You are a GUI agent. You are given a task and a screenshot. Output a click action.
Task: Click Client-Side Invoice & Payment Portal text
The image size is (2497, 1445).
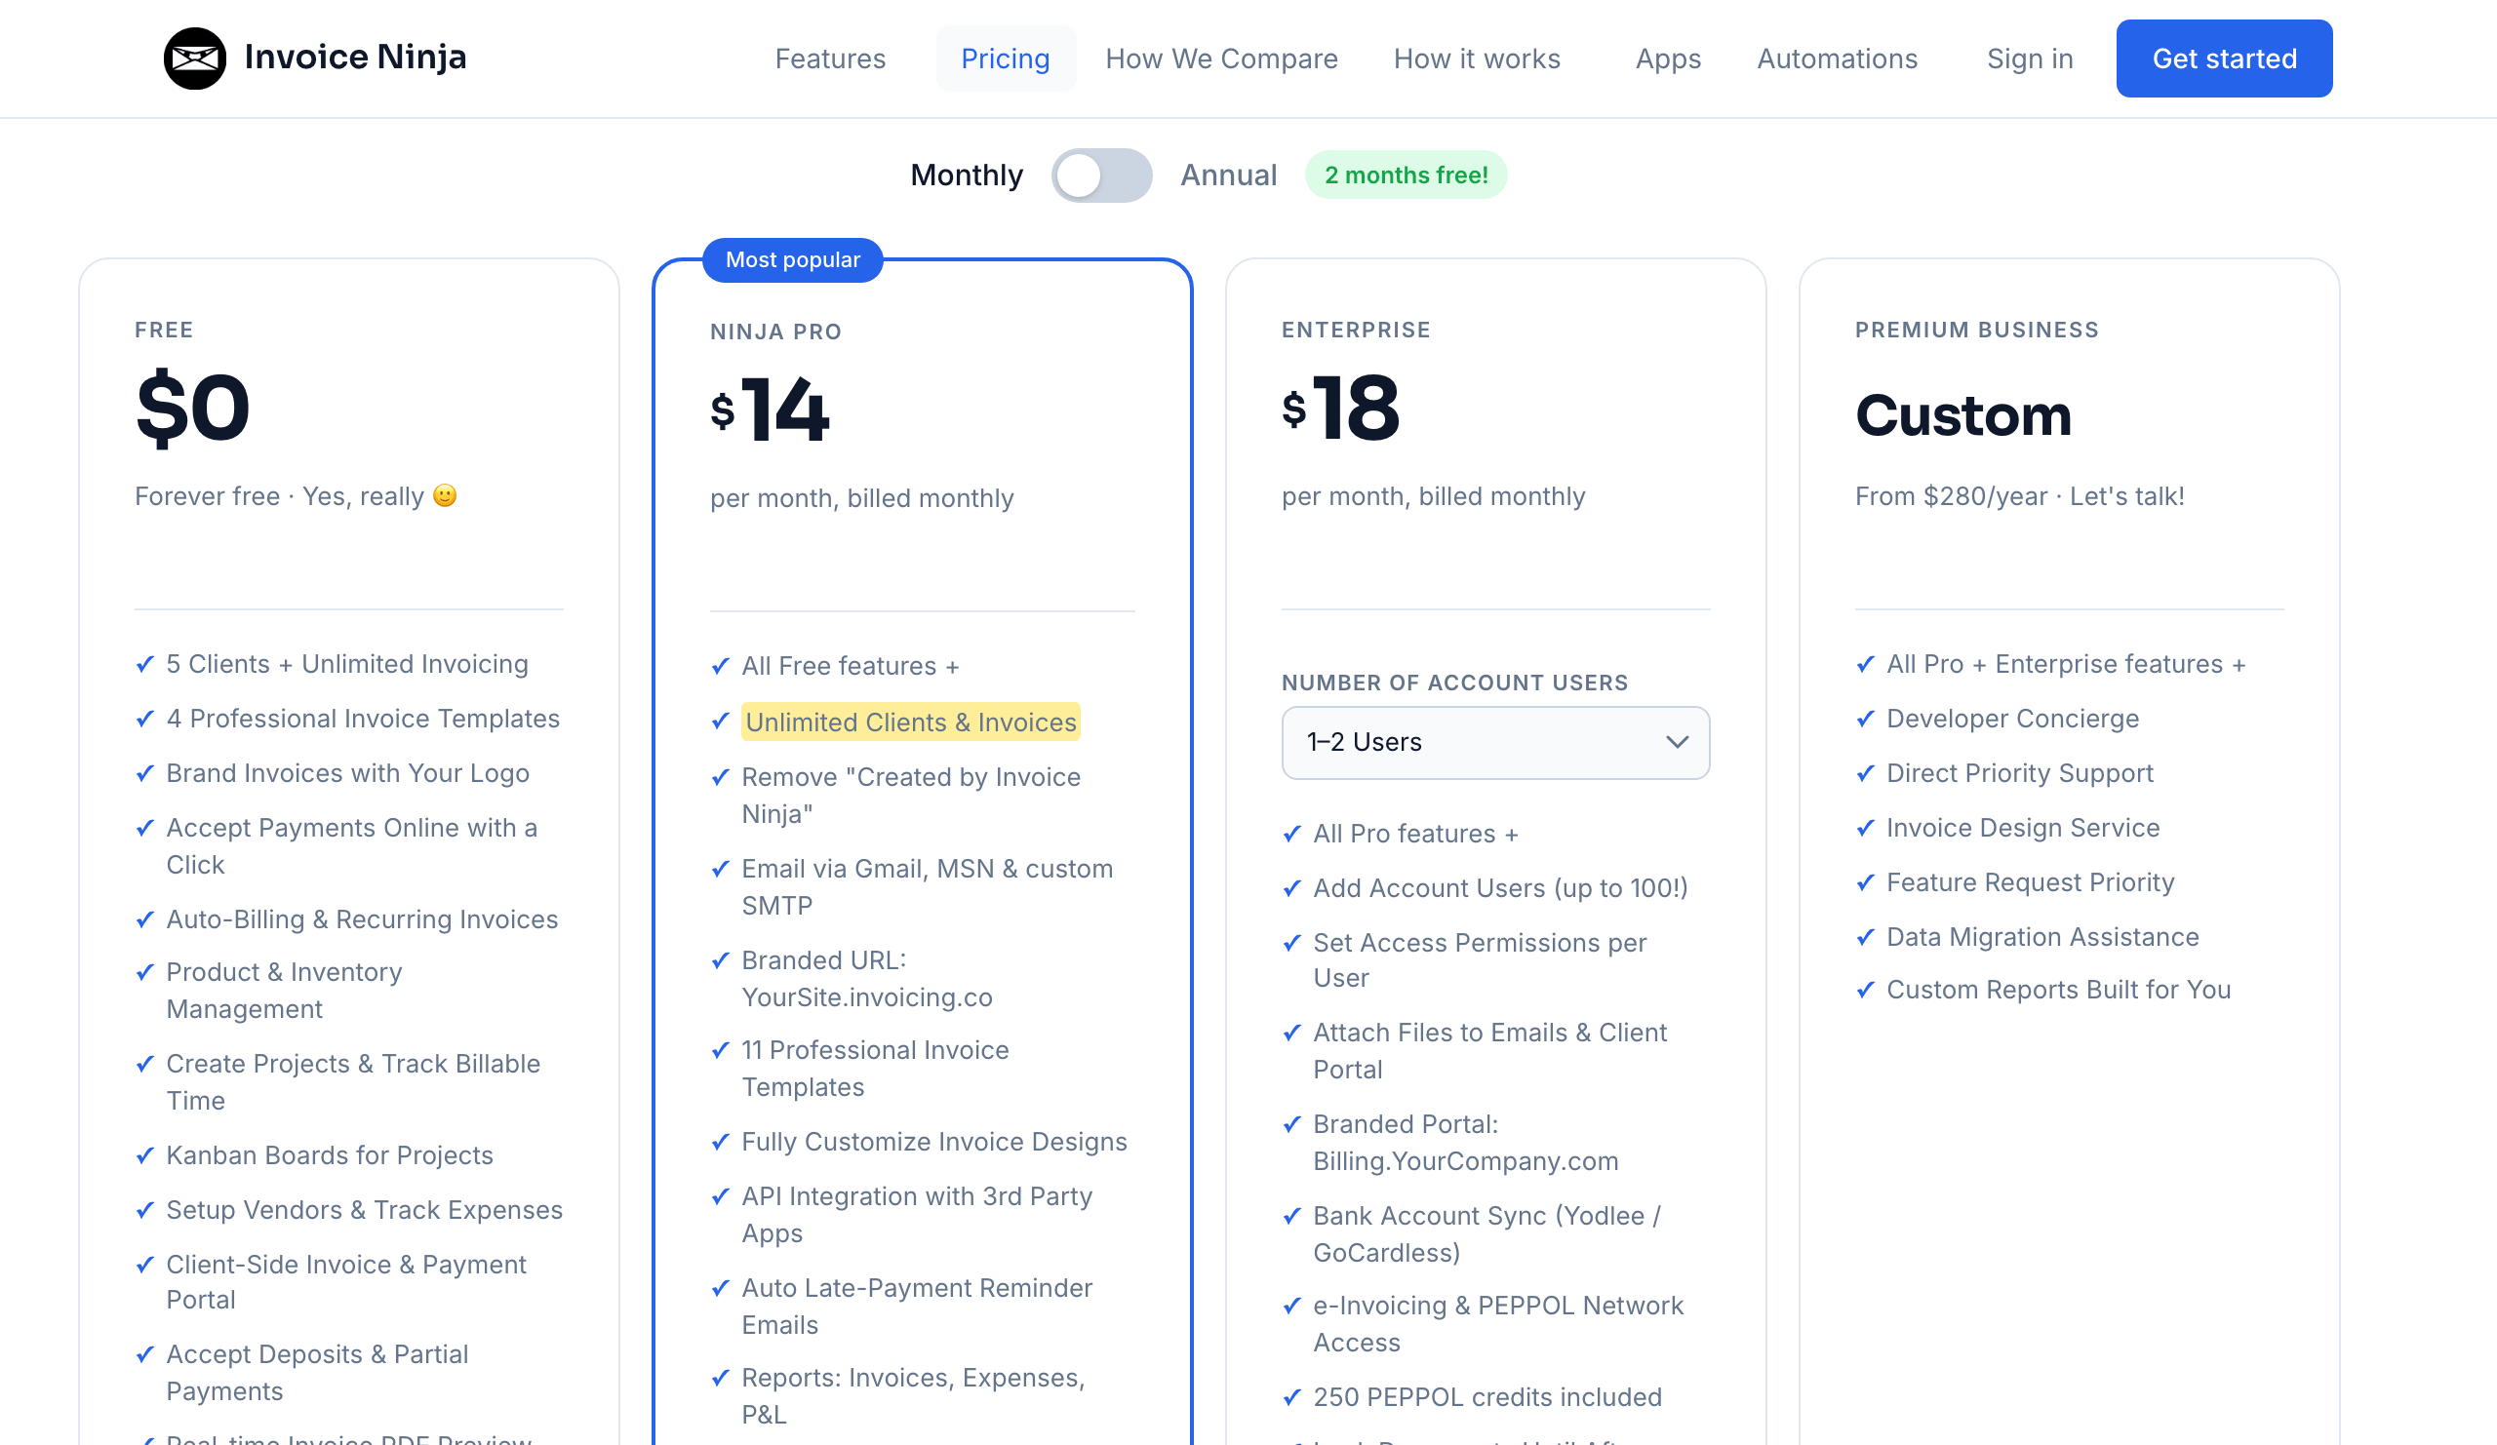pyautogui.click(x=346, y=1281)
